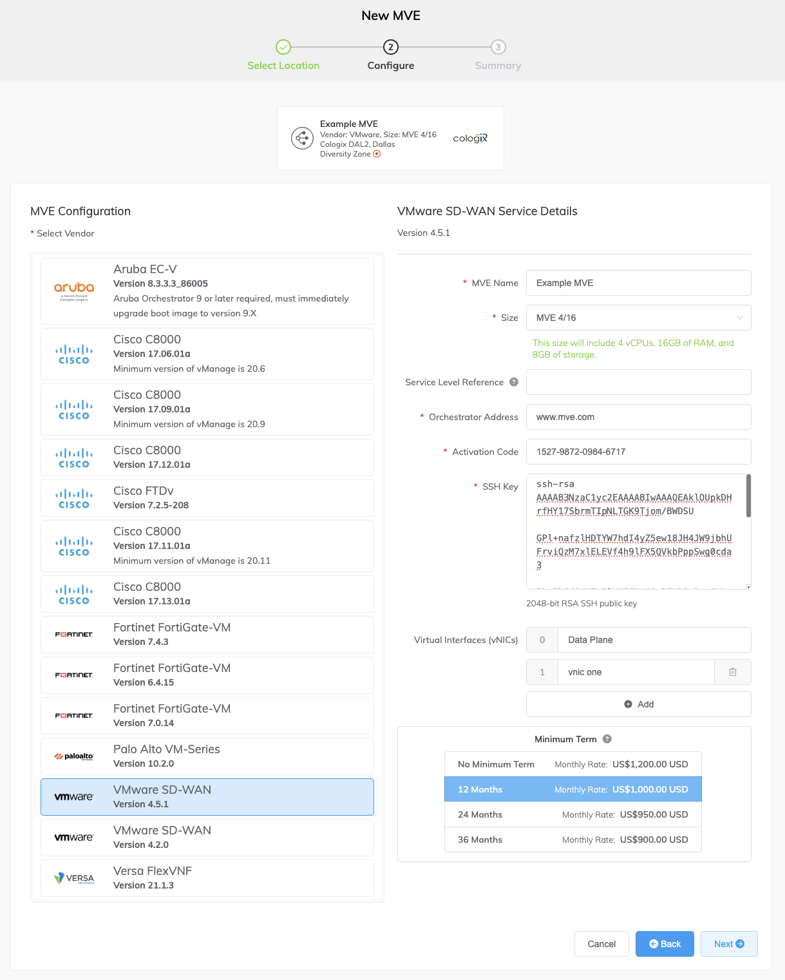Click the Versa logo in vendor list
The width and height of the screenshot is (785, 980).
point(74,878)
